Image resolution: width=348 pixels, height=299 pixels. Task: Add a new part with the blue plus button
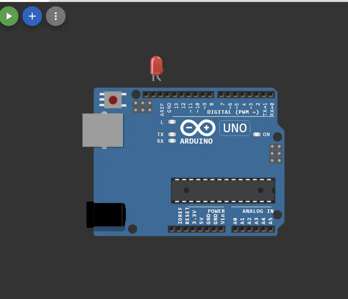point(32,16)
